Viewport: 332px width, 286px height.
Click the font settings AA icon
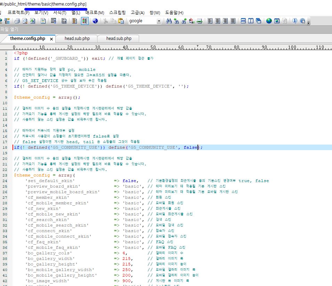coord(33,21)
